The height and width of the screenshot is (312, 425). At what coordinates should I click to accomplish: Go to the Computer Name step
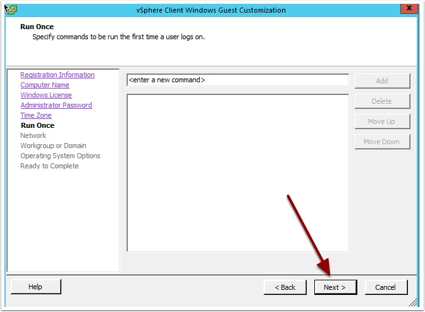[45, 85]
